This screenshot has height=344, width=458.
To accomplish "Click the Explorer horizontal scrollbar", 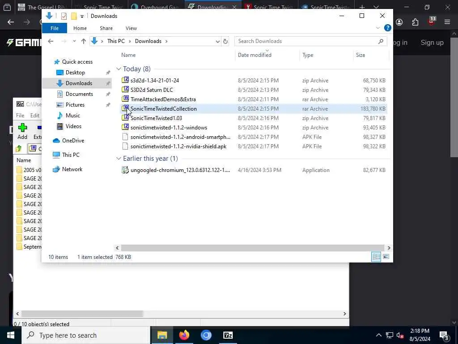I will [x=253, y=248].
